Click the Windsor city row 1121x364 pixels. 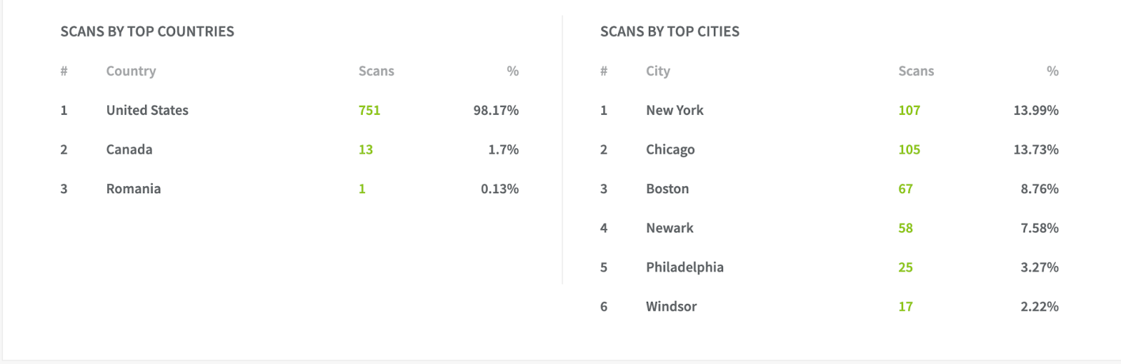[830, 306]
